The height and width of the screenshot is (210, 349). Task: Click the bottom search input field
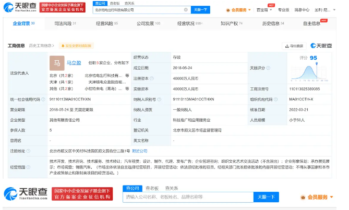point(188,197)
